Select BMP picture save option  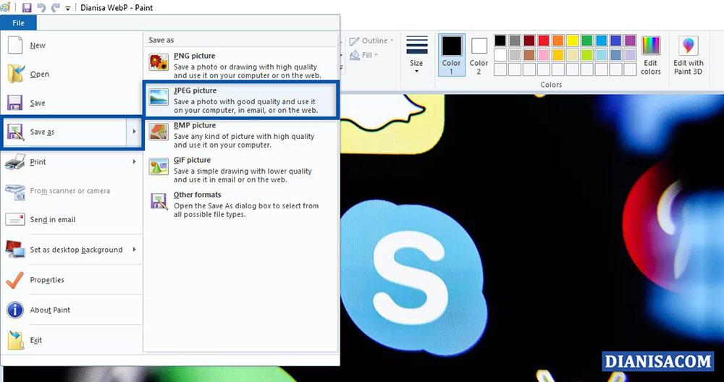pos(241,135)
